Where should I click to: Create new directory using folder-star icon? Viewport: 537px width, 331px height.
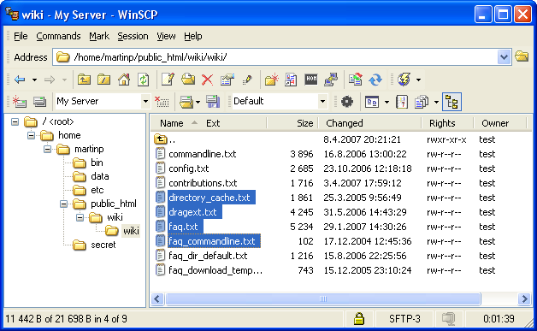tap(271, 80)
